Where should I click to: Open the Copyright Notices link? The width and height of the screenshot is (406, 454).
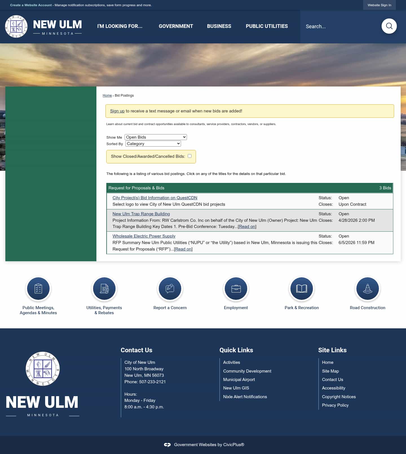[x=339, y=397]
